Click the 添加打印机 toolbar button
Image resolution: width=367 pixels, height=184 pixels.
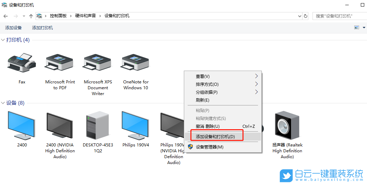click(42, 28)
